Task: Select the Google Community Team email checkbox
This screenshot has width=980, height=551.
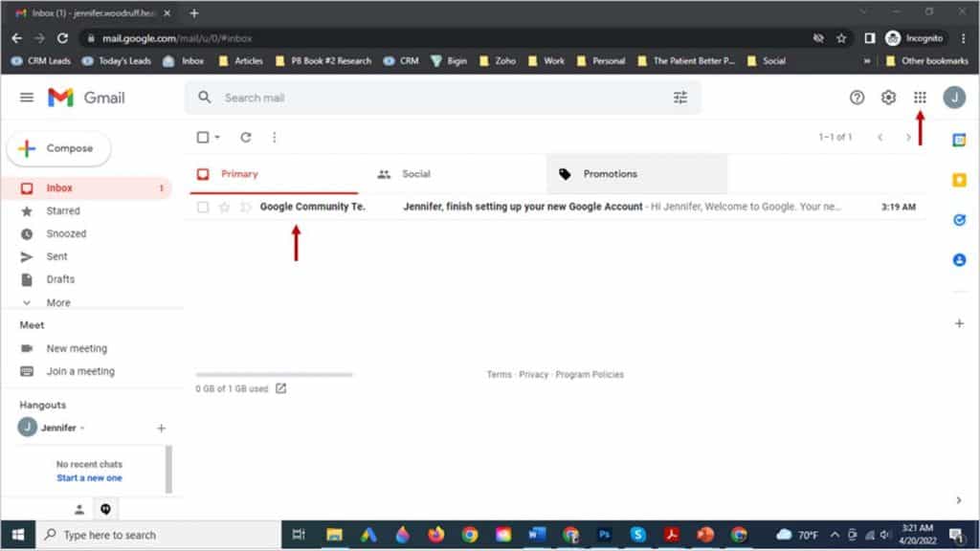Action: coord(203,207)
